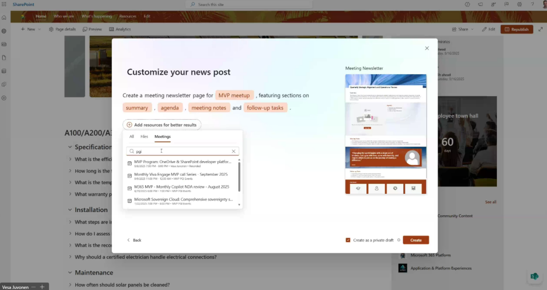Screen dimensions: 547x290
Task: Edit the meeting notes section chip
Action: tap(209, 108)
